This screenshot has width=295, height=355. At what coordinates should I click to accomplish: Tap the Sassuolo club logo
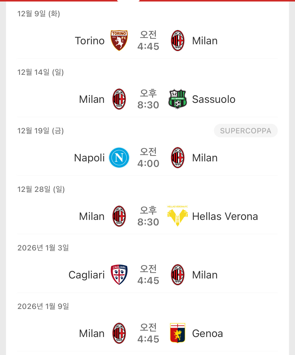(177, 99)
